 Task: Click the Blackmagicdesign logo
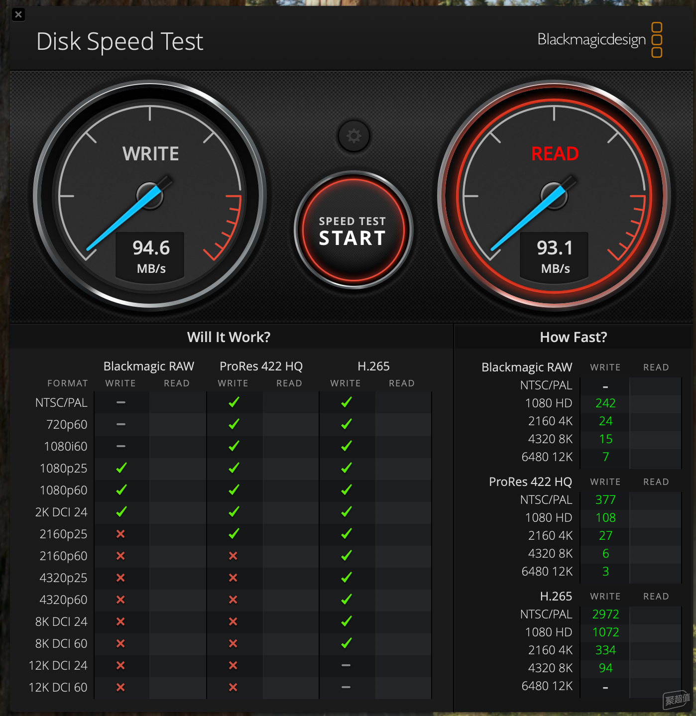[x=600, y=40]
